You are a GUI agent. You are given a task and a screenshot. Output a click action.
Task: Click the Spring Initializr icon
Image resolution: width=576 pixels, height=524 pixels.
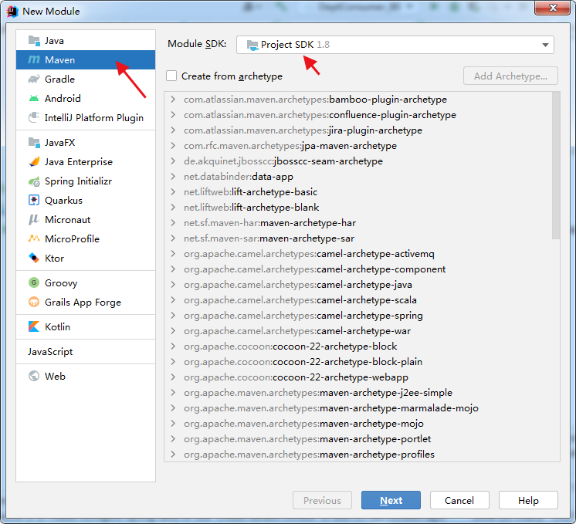coord(34,181)
